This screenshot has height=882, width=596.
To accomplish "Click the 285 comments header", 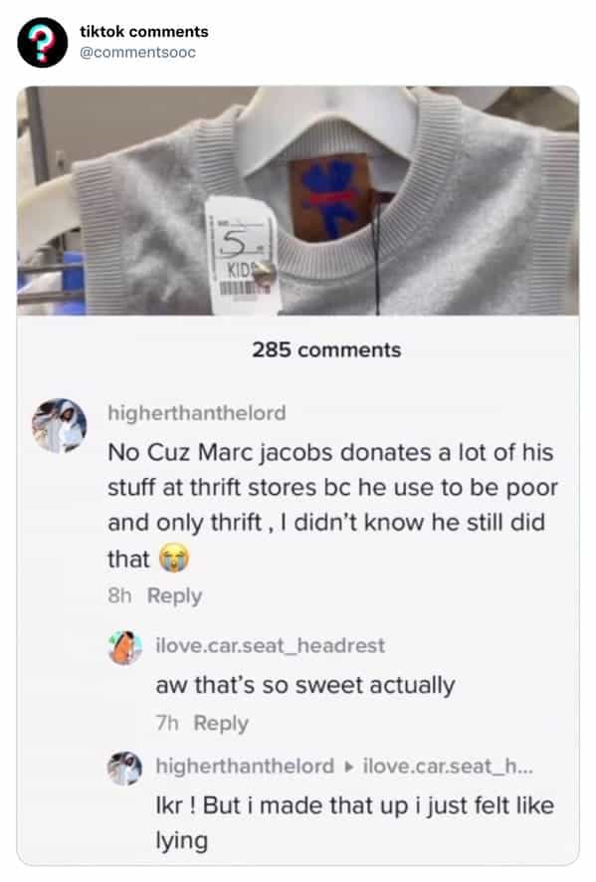I will (x=326, y=349).
